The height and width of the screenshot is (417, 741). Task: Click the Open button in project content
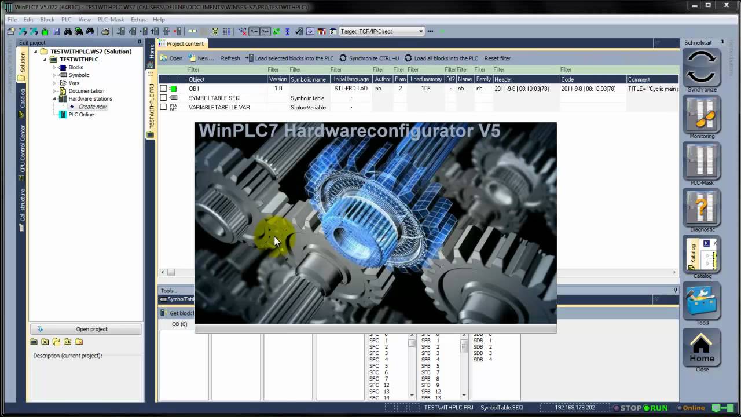172,58
